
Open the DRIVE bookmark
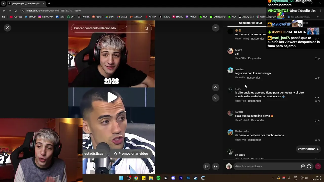(110, 17)
